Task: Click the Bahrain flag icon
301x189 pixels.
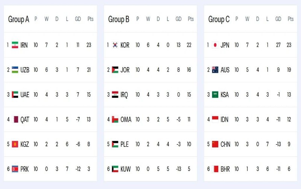Action: [215, 169]
